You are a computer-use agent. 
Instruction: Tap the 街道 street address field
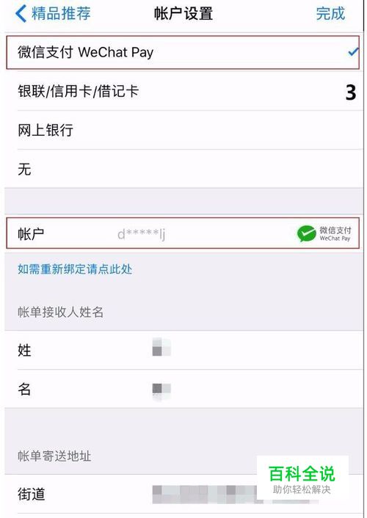[183, 495]
